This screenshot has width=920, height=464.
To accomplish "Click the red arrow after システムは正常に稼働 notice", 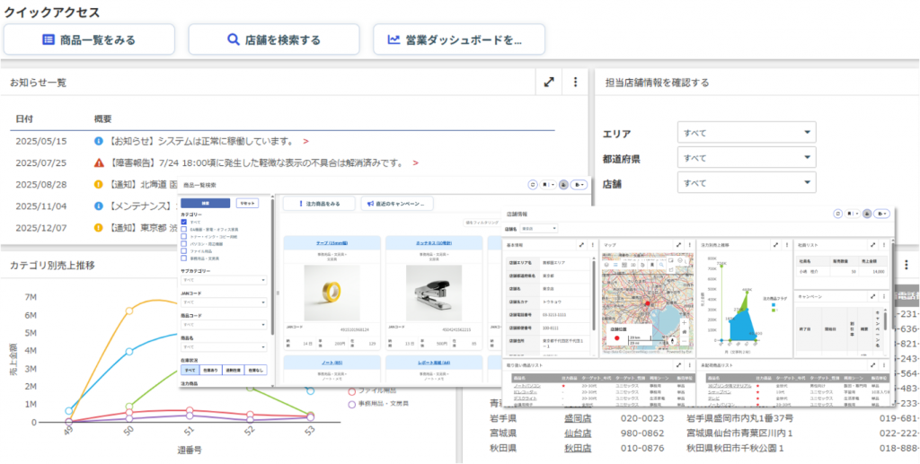I will 305,141.
